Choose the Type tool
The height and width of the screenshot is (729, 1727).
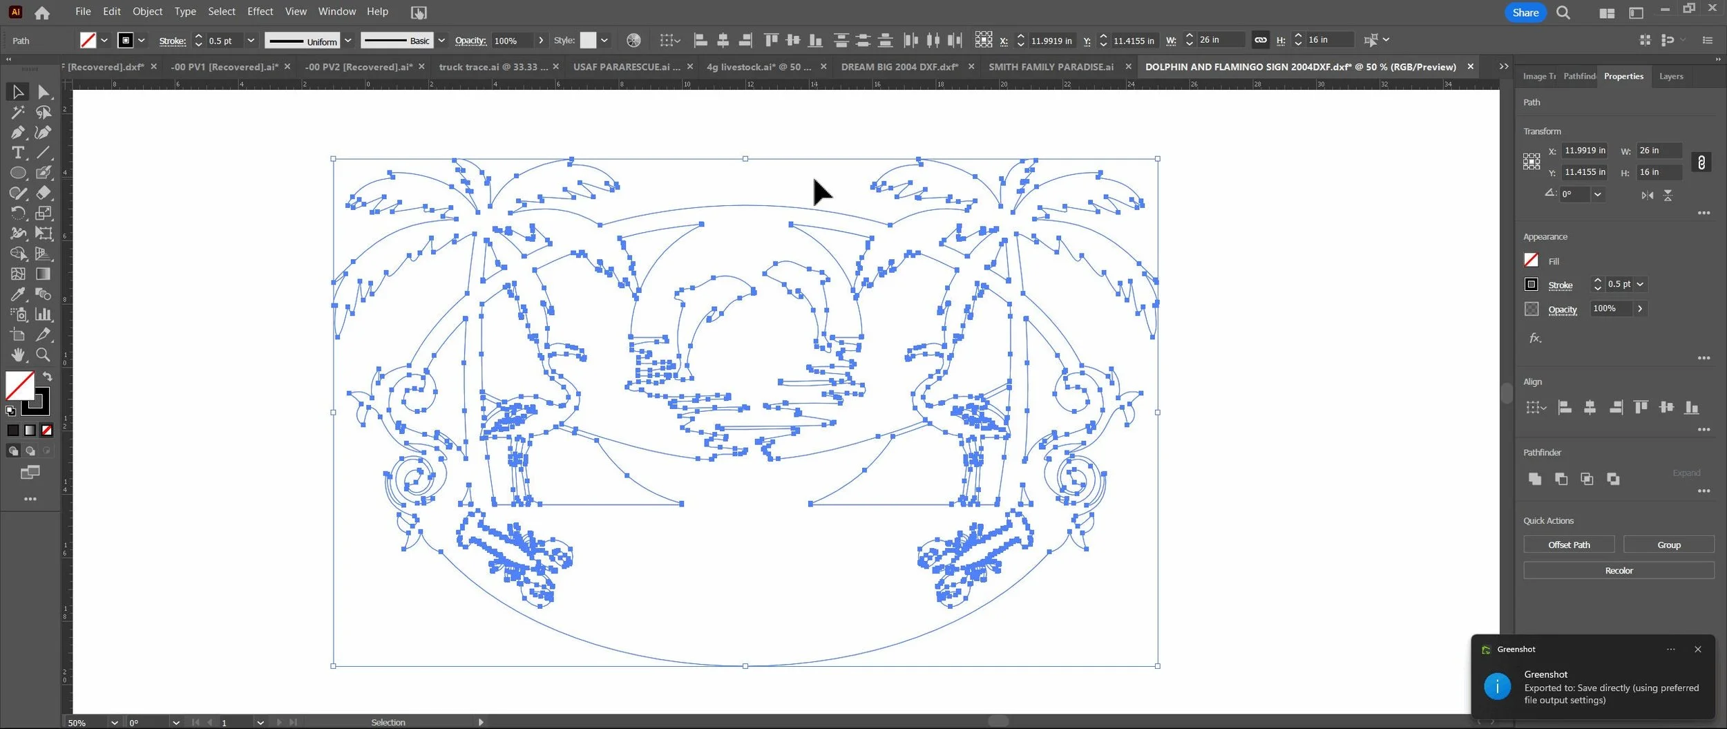tap(18, 153)
